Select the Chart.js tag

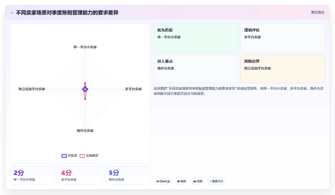coord(163,181)
